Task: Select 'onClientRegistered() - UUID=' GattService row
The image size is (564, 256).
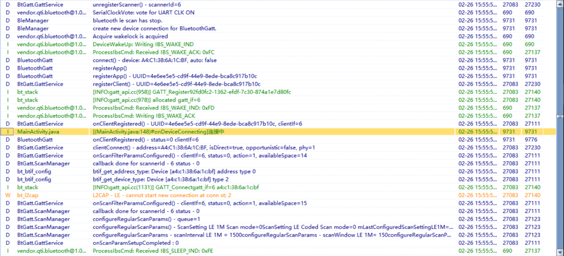Action: tap(278, 124)
